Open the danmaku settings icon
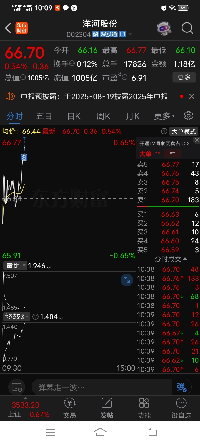 point(17,387)
